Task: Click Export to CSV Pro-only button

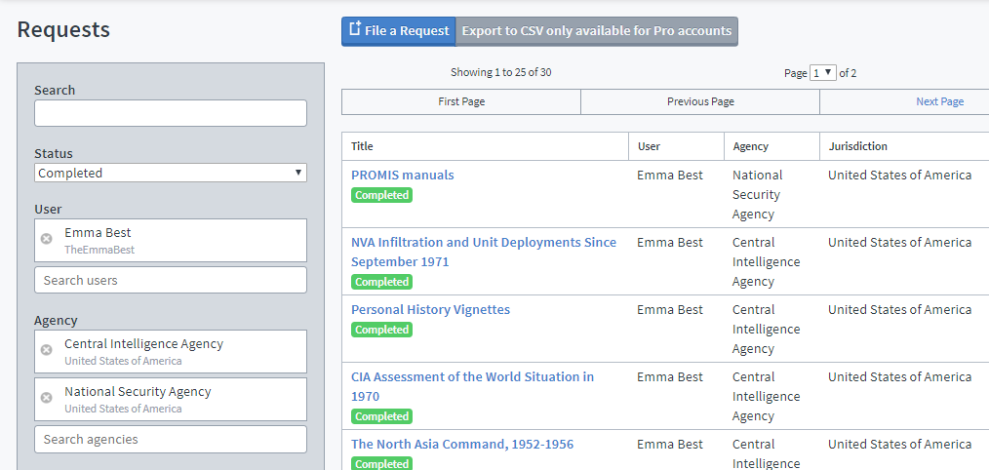Action: tap(597, 31)
